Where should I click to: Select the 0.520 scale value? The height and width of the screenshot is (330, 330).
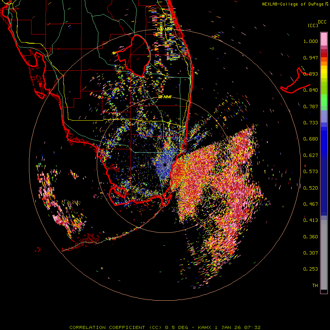pyautogui.click(x=311, y=188)
